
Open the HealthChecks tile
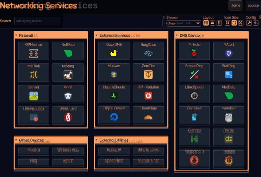[114, 93]
